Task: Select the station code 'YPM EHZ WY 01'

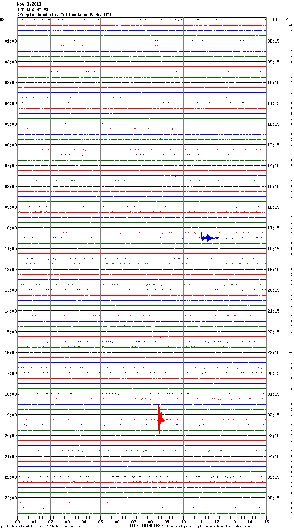Action: 33,9
